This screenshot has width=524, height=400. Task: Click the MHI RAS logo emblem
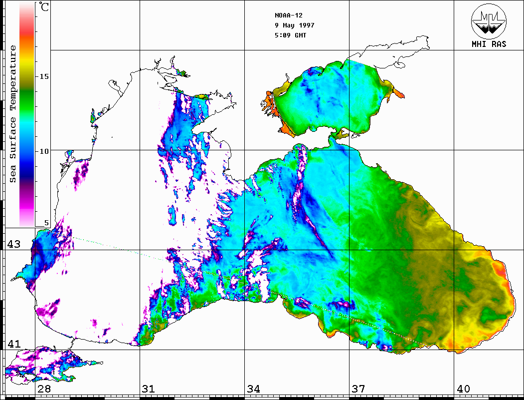(489, 21)
